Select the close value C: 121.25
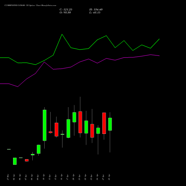Image resolution: width=186 pixels, height=186 pixels. tap(66, 10)
